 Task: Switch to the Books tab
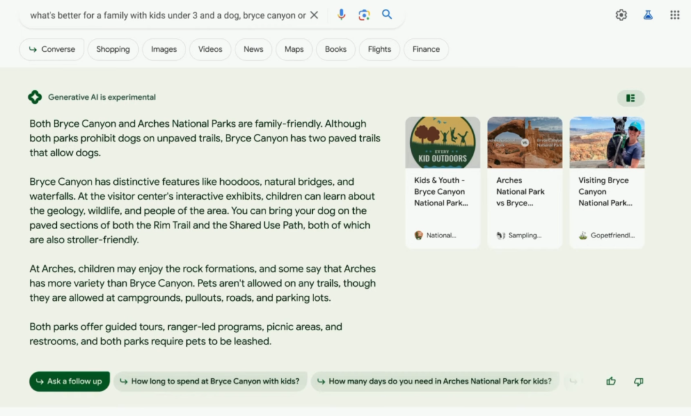coord(336,49)
